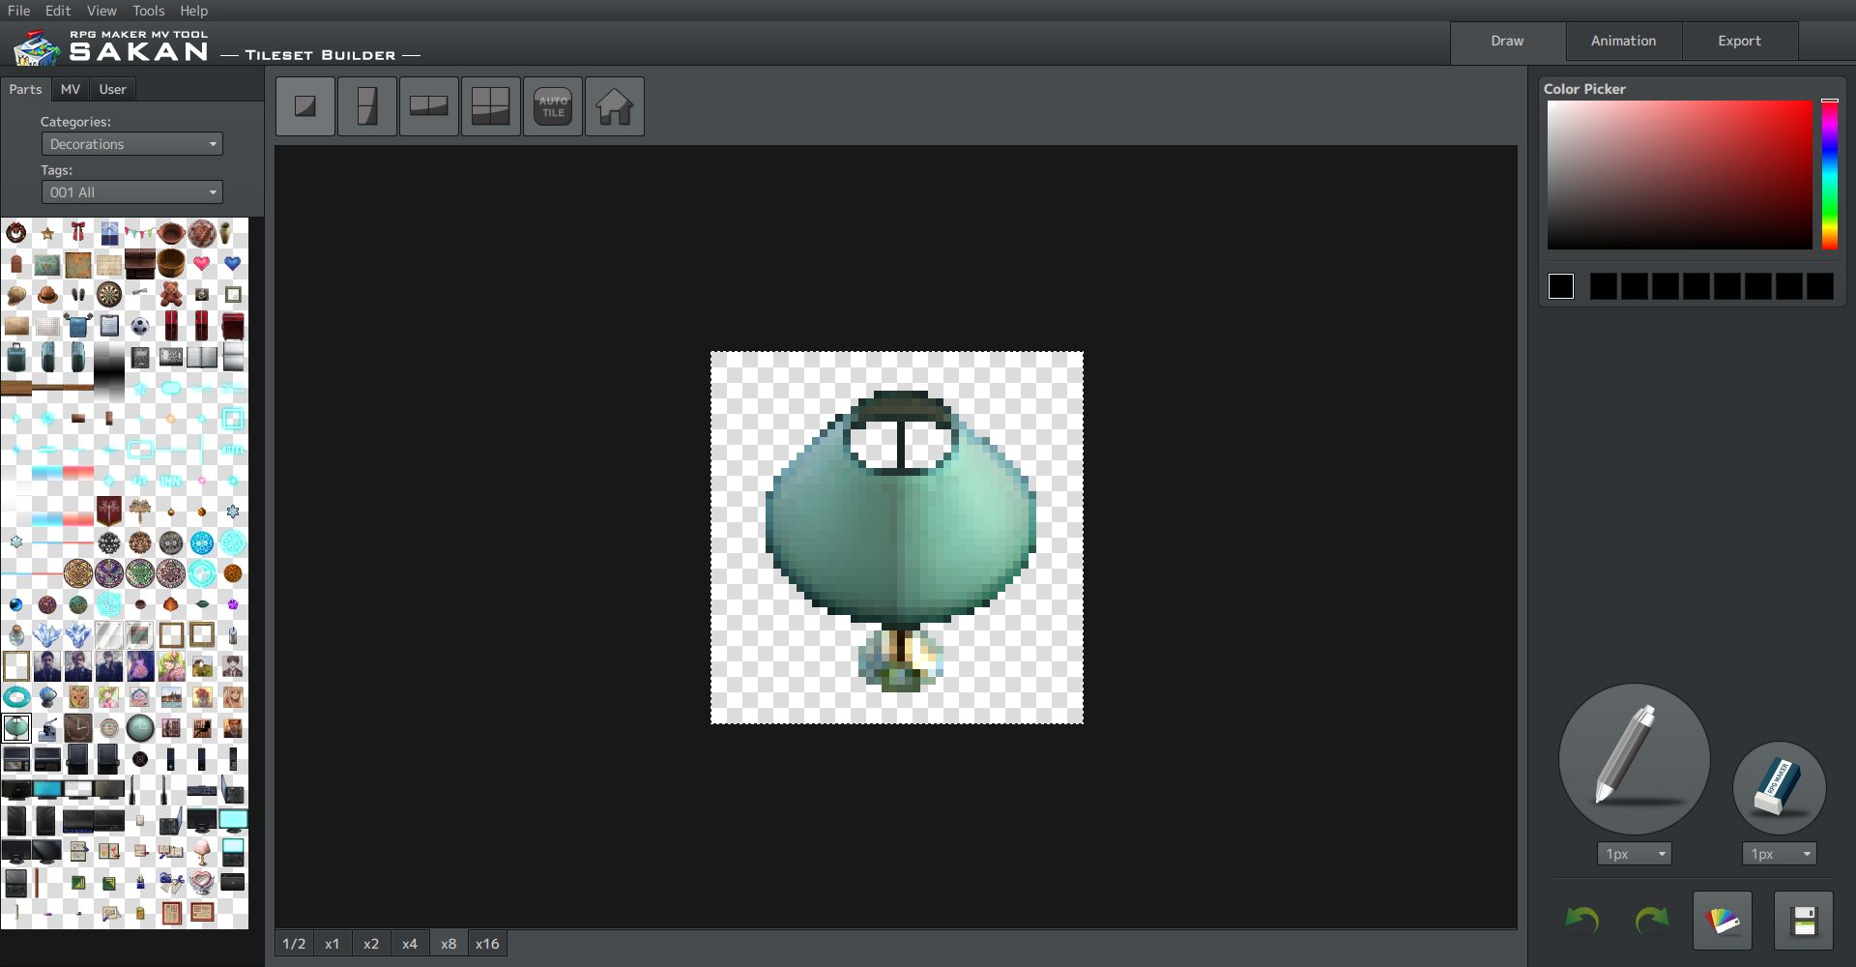The width and height of the screenshot is (1856, 967).
Task: Switch to the Animation tab
Action: [x=1624, y=41]
